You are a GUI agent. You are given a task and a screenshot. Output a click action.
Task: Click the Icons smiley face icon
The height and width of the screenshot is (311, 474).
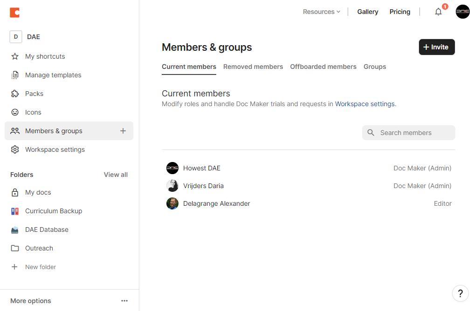(x=15, y=112)
